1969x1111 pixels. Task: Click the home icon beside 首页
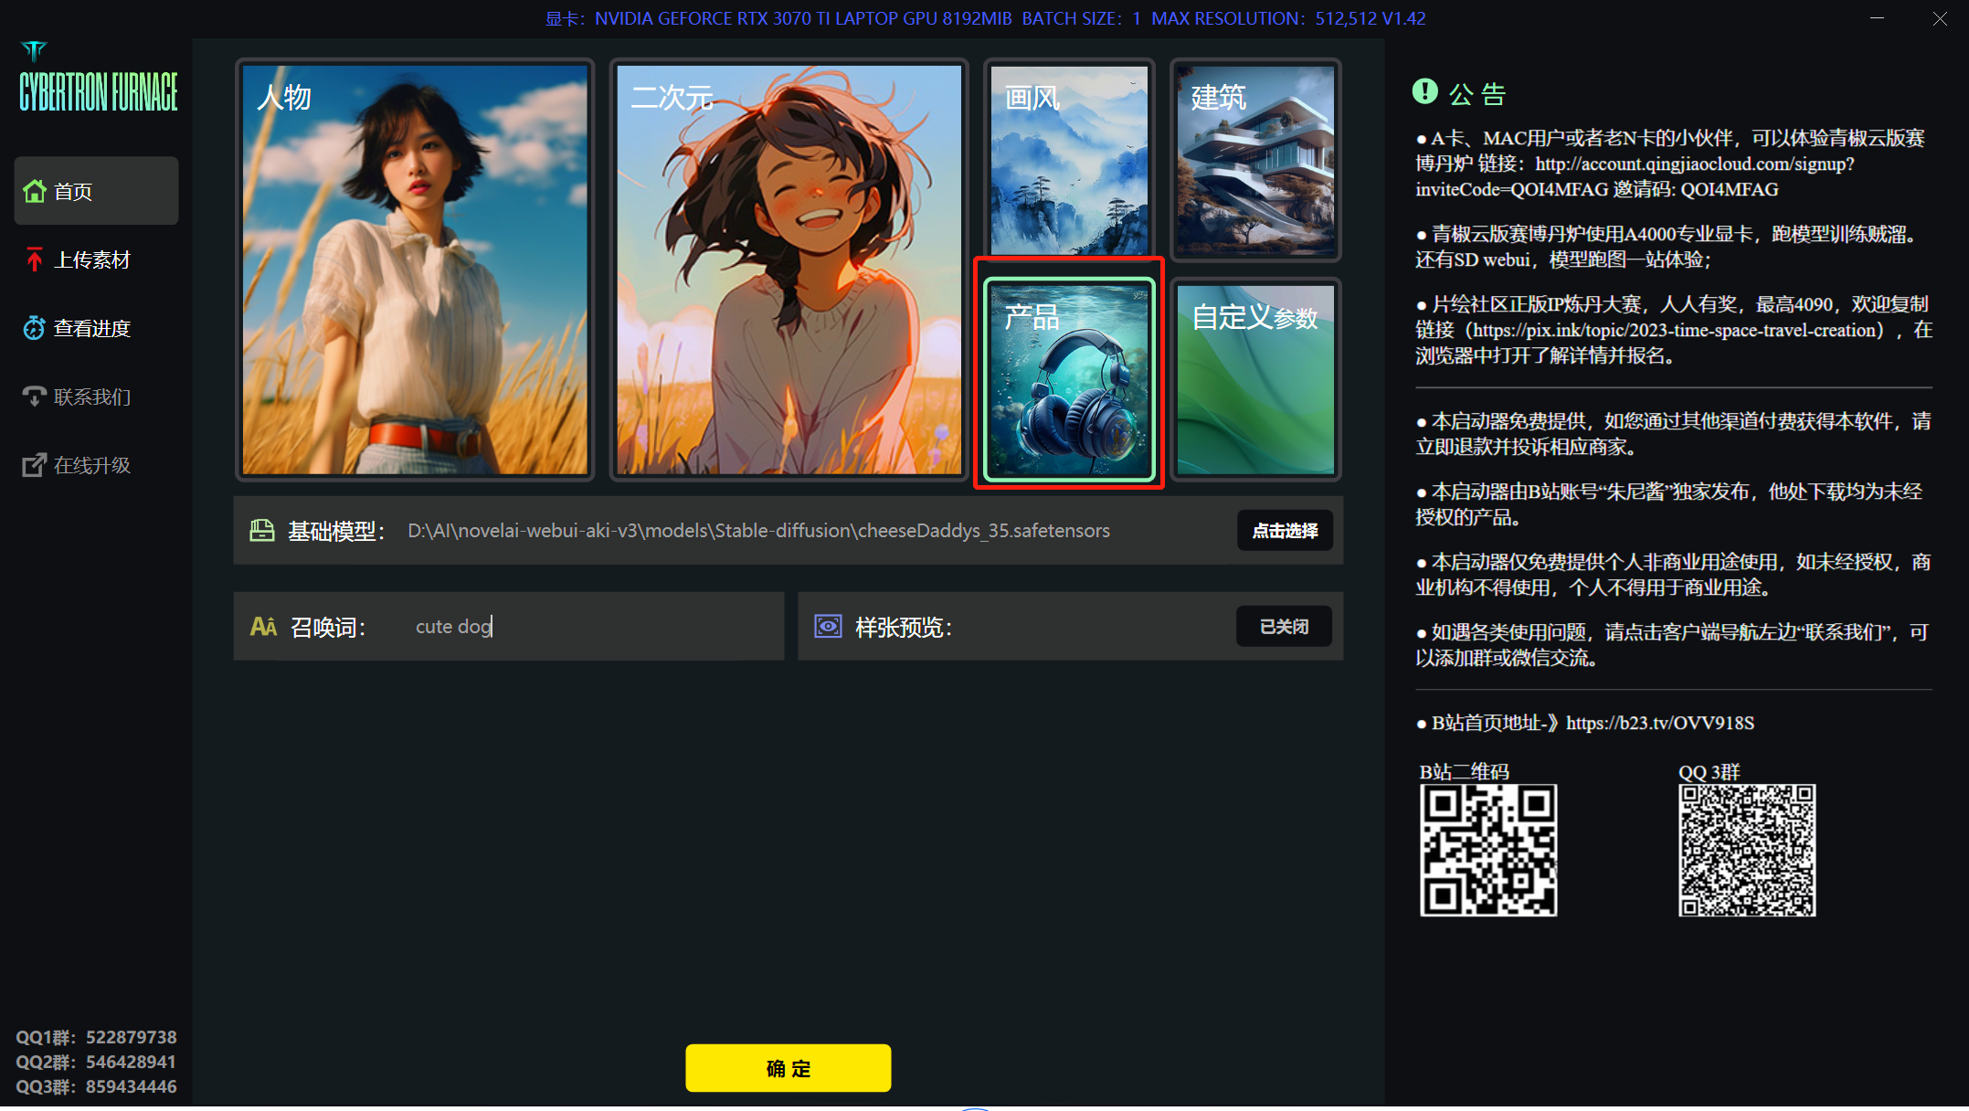35,192
